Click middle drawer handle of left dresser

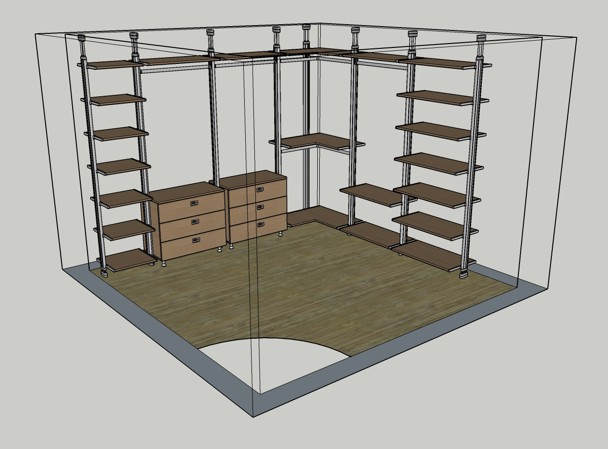[x=195, y=222]
